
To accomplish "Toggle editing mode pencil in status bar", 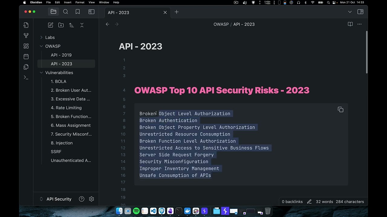I will [x=309, y=202].
